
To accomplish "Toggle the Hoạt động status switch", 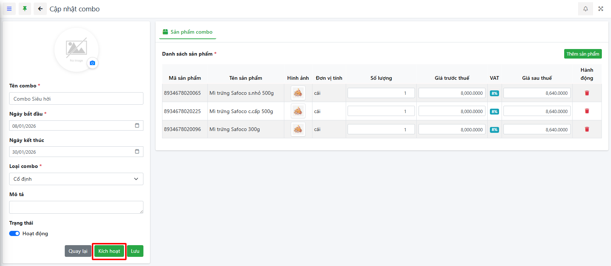I will (15, 233).
